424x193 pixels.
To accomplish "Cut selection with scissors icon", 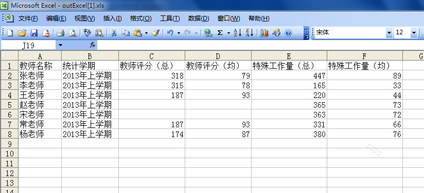I will coord(114,33).
